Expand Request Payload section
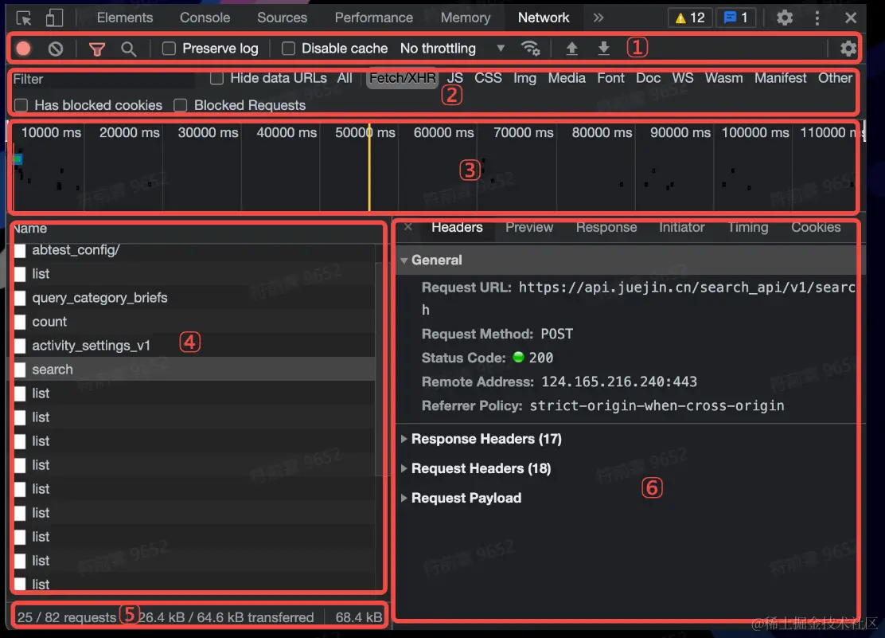This screenshot has height=638, width=885. pos(404,498)
